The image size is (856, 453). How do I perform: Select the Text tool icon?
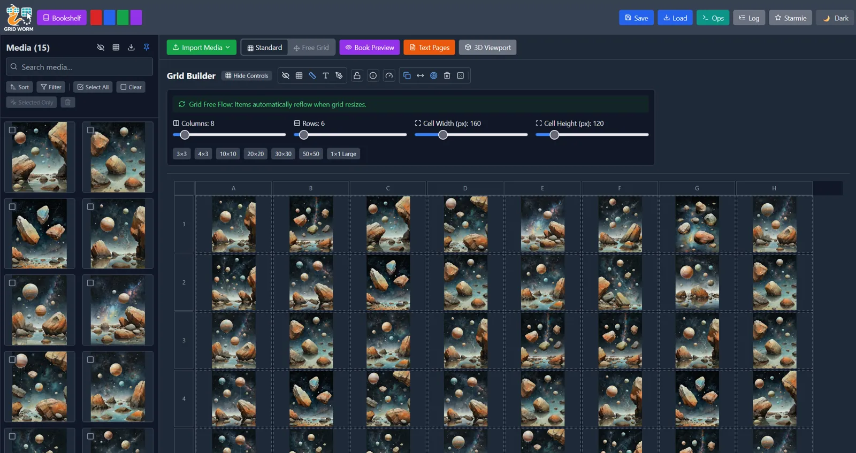(x=325, y=75)
